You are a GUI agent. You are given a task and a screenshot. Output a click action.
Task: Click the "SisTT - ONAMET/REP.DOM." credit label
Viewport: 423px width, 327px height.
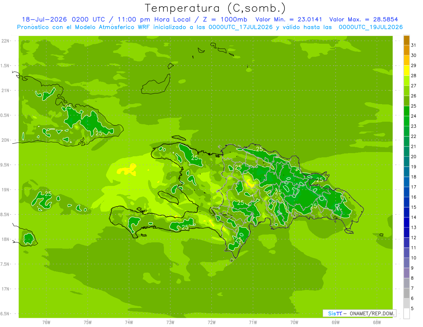360,313
